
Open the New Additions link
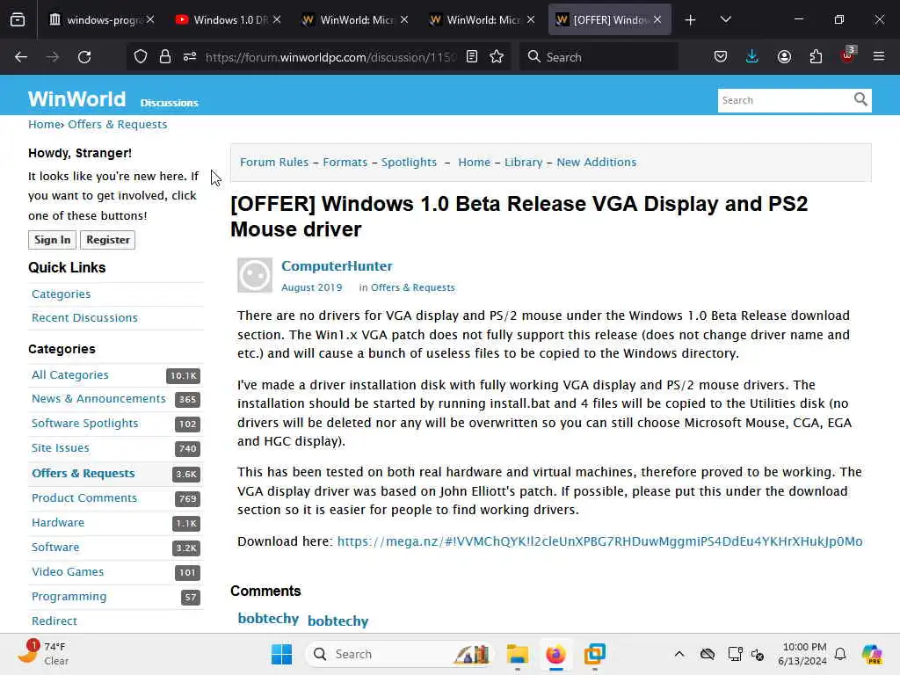click(x=597, y=163)
